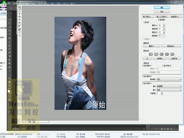The image size is (184, 138).
Task: Select the Lasso tool in Photoshop toolbox
Action: [x=9, y=23]
